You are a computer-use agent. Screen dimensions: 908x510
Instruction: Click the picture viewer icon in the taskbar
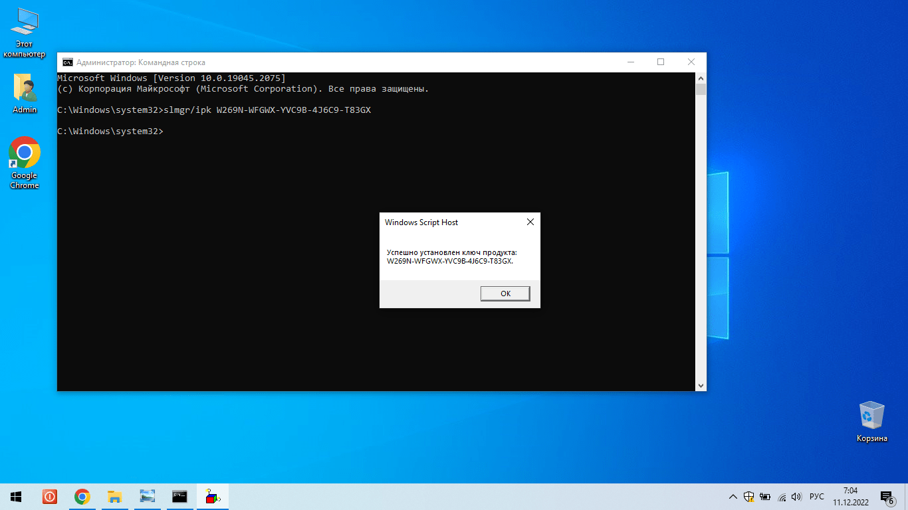click(147, 497)
